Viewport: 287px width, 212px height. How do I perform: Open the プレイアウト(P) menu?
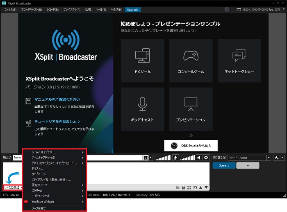pyautogui.click(x=72, y=10)
